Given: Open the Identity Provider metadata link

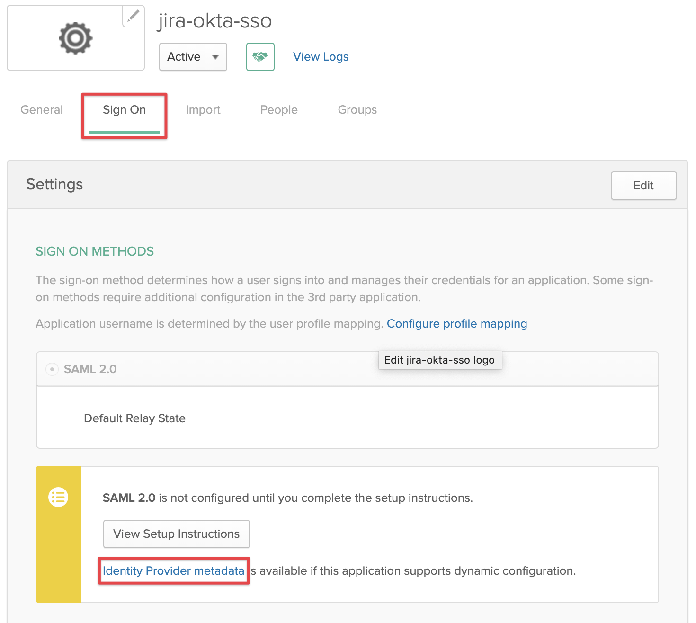Looking at the screenshot, I should pyautogui.click(x=173, y=571).
